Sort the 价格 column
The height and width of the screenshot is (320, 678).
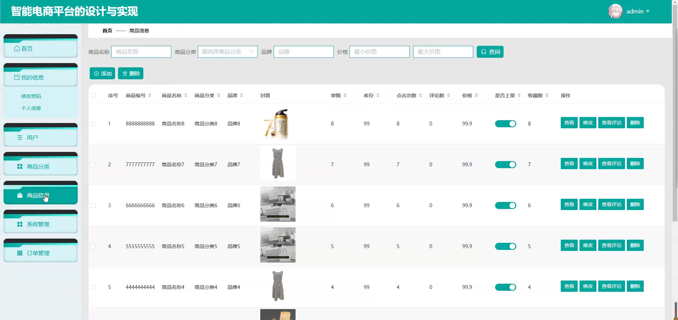coord(476,96)
